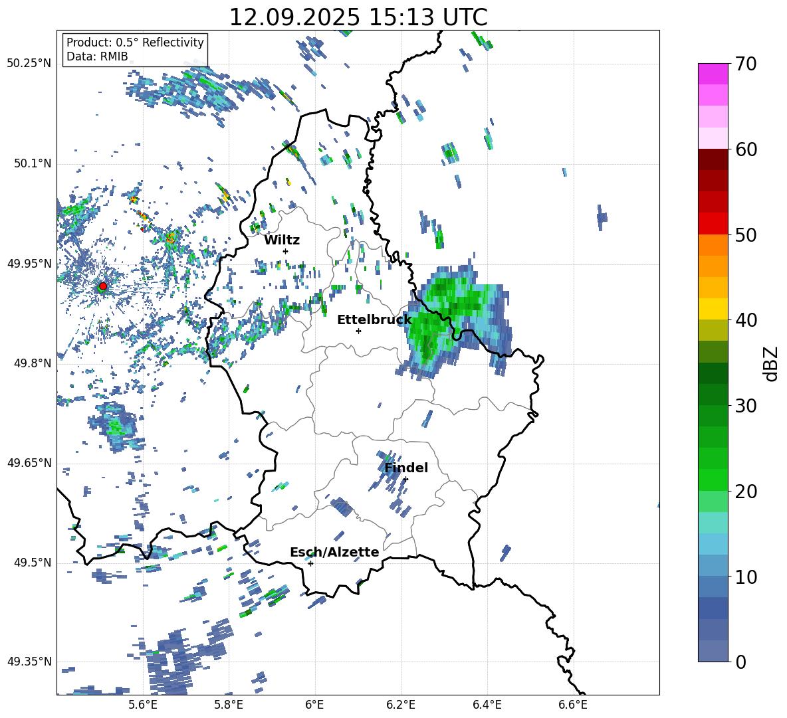The image size is (787, 718).
Task: Click the 70 tick on the colorbar
Action: pos(745,64)
